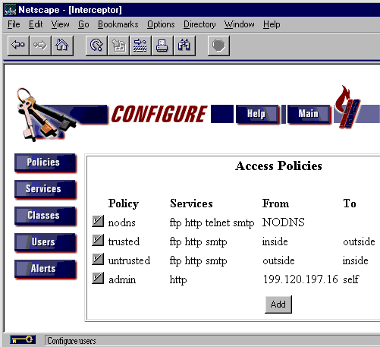Click the To column header
380x347 pixels.
click(x=350, y=203)
